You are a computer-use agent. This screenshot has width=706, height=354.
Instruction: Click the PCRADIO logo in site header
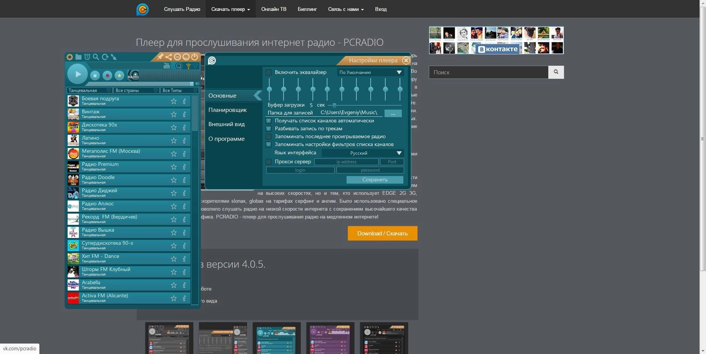143,9
